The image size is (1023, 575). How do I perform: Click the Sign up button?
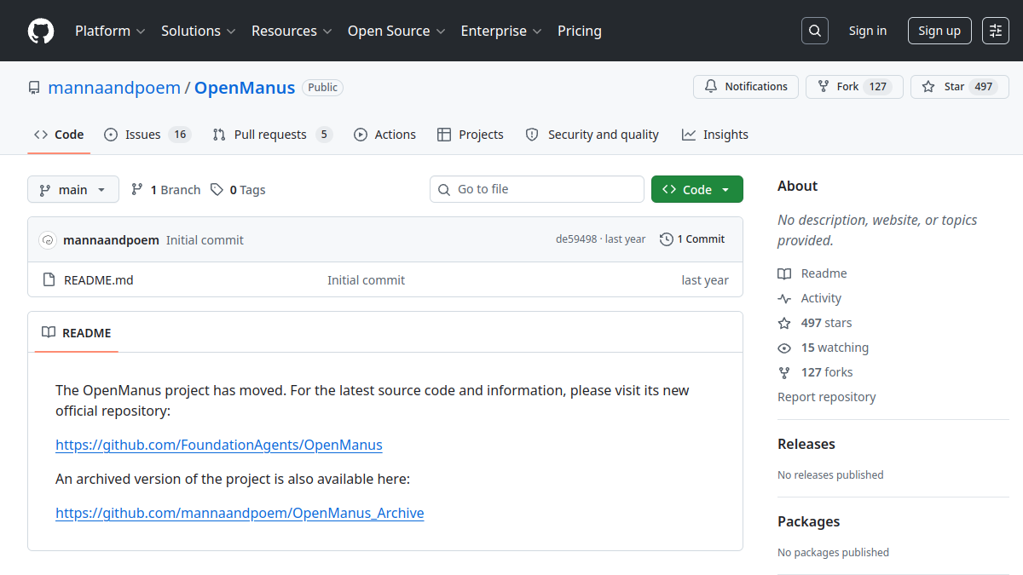pos(939,31)
